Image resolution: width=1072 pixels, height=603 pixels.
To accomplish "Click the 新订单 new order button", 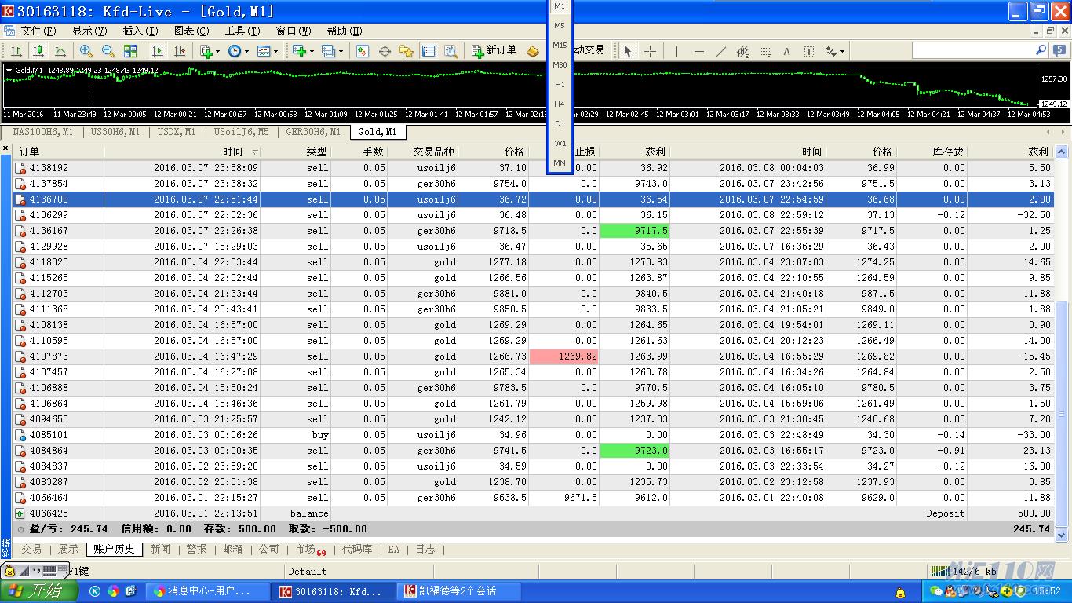I will coord(494,50).
